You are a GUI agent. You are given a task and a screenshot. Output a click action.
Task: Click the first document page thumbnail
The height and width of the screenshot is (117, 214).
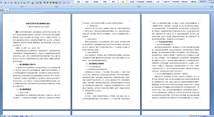click(x=37, y=62)
